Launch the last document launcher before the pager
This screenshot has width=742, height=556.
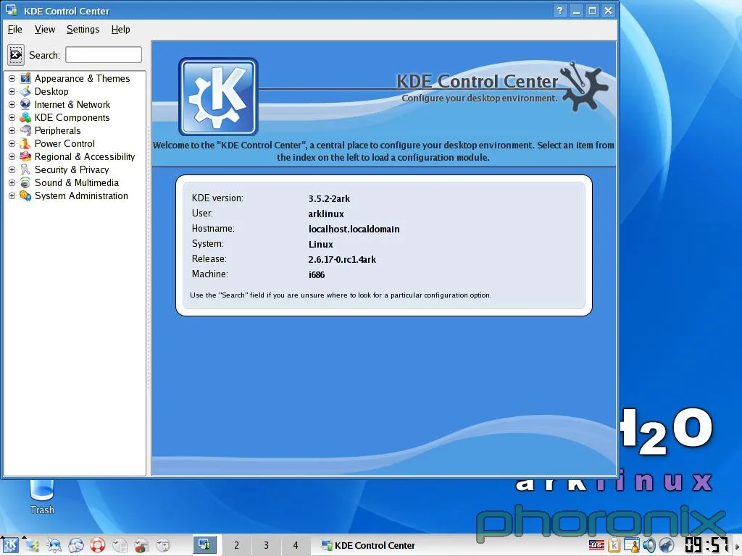pyautogui.click(x=163, y=545)
